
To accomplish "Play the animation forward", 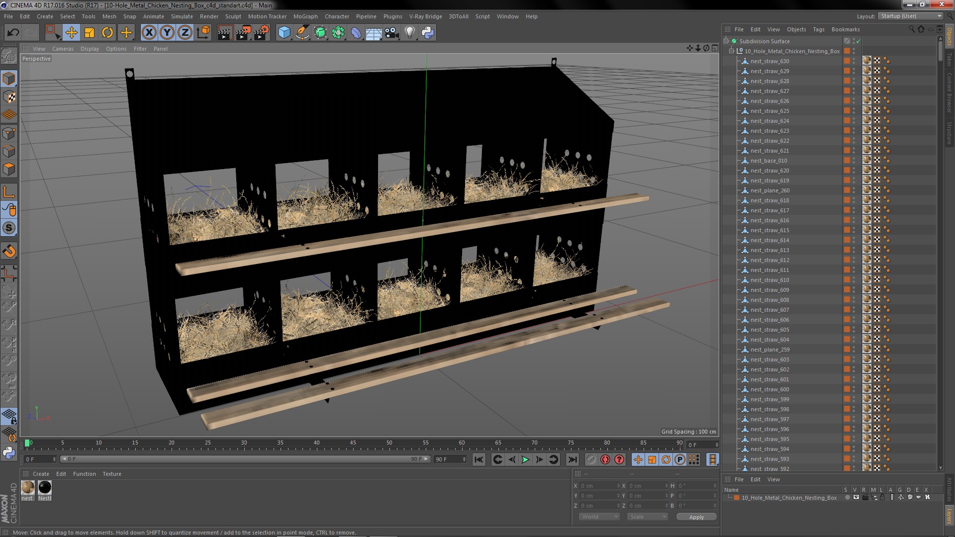I will pyautogui.click(x=525, y=460).
